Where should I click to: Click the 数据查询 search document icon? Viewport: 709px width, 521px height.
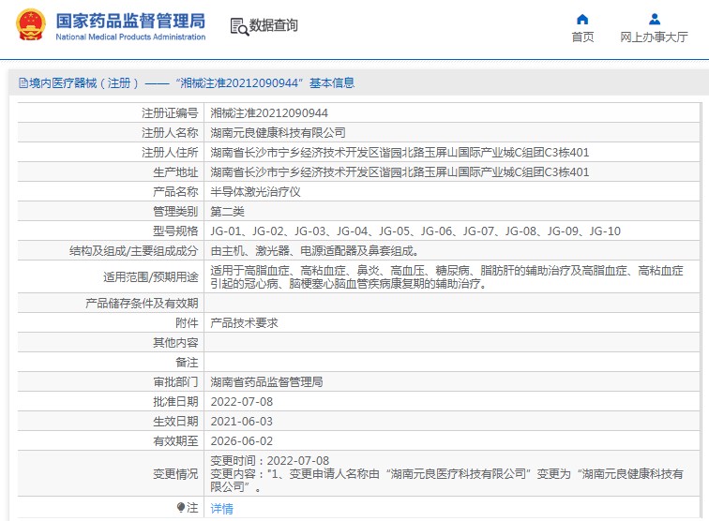coord(239,26)
